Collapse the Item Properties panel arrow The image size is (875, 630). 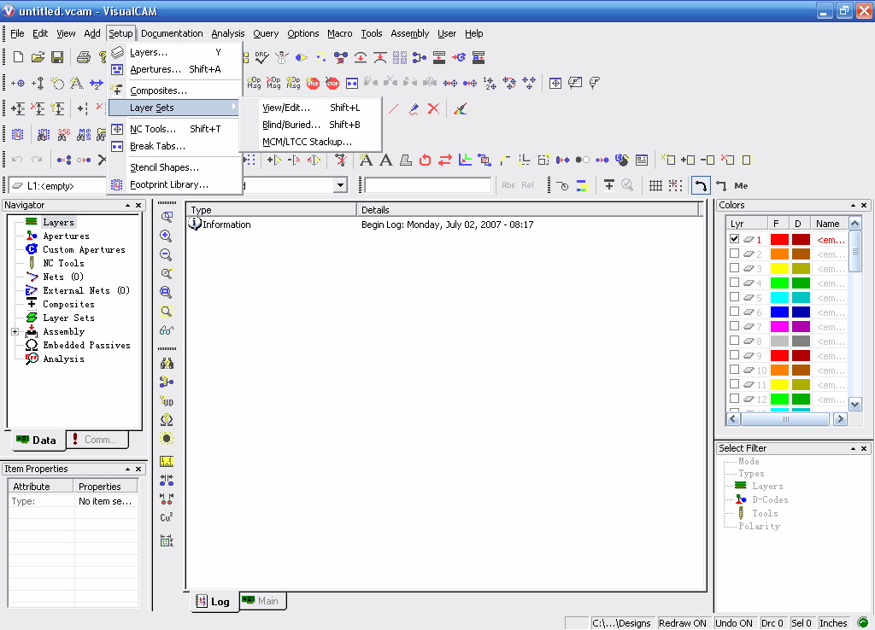pyautogui.click(x=128, y=469)
